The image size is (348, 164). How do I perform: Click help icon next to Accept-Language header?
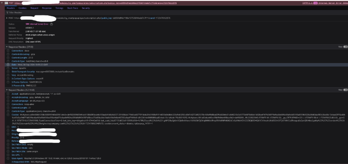(x=8, y=101)
